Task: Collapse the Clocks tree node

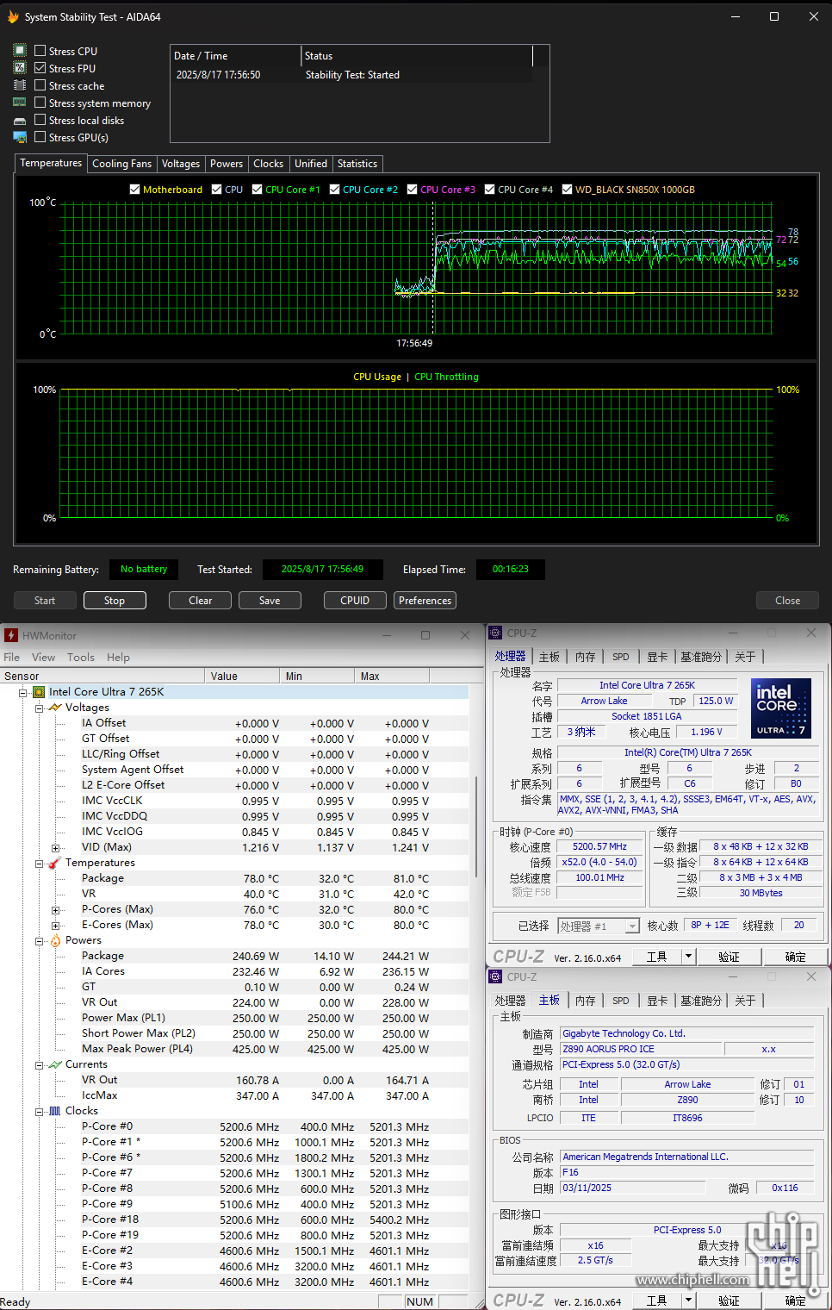Action: tap(40, 1111)
